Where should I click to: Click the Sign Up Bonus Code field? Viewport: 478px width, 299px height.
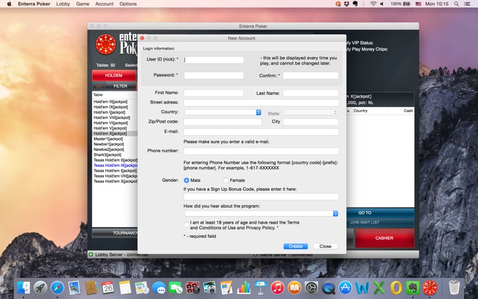tap(261, 197)
